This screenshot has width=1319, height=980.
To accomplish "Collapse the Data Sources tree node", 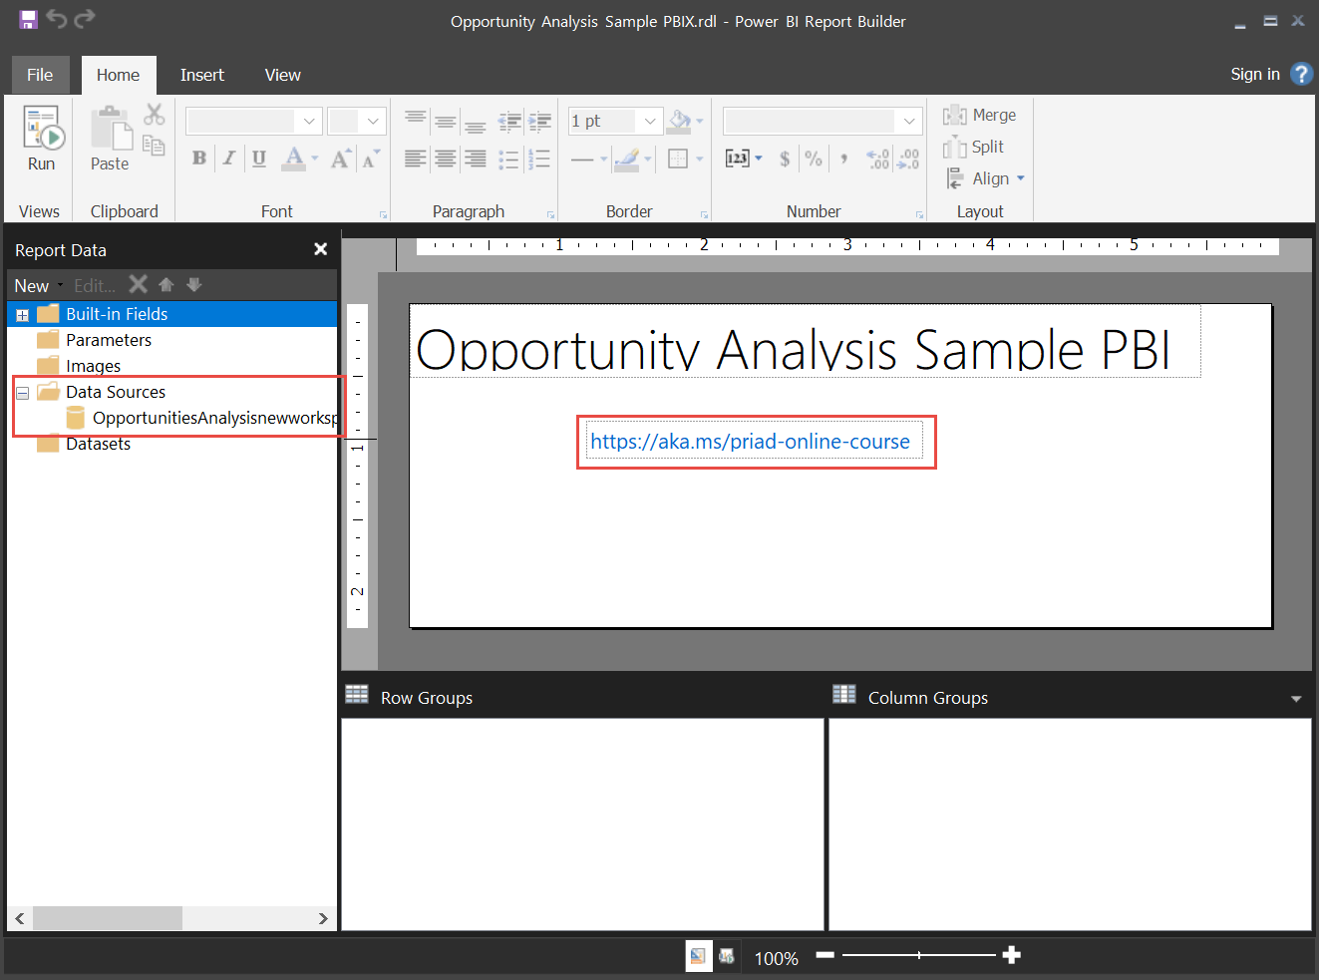I will click(22, 393).
